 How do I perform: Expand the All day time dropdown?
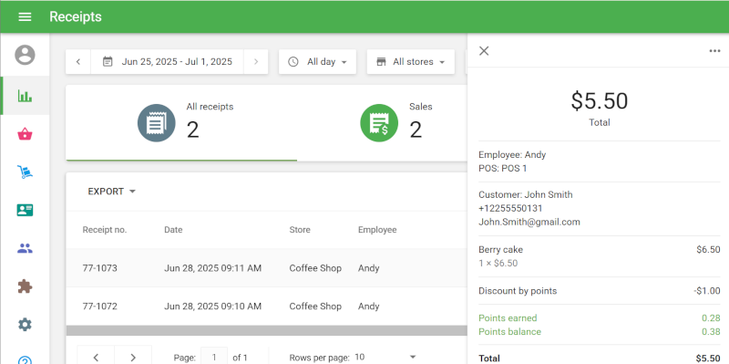tap(317, 61)
